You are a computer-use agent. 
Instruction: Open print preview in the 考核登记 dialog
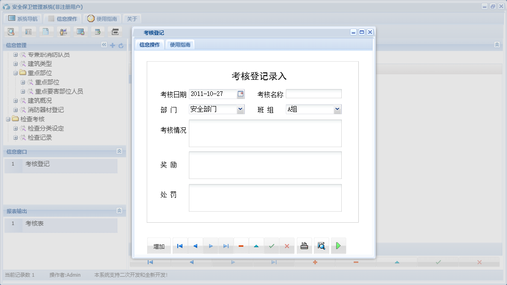pos(321,246)
